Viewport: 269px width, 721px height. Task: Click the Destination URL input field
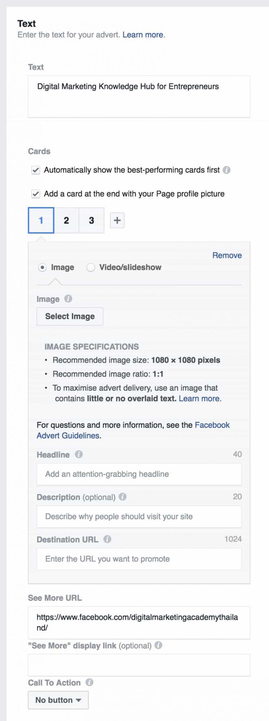pyautogui.click(x=139, y=559)
